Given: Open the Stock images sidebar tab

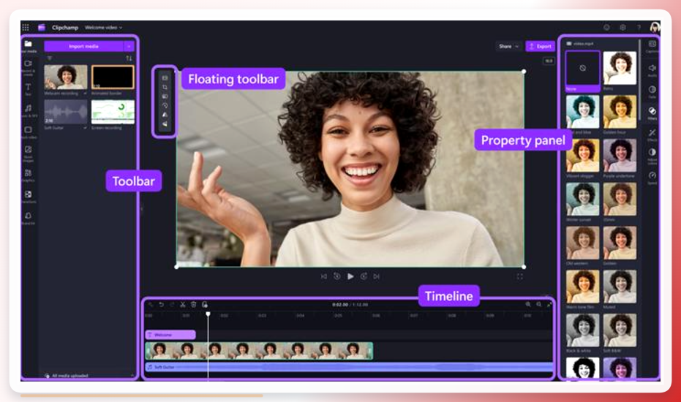Looking at the screenshot, I should (x=29, y=153).
